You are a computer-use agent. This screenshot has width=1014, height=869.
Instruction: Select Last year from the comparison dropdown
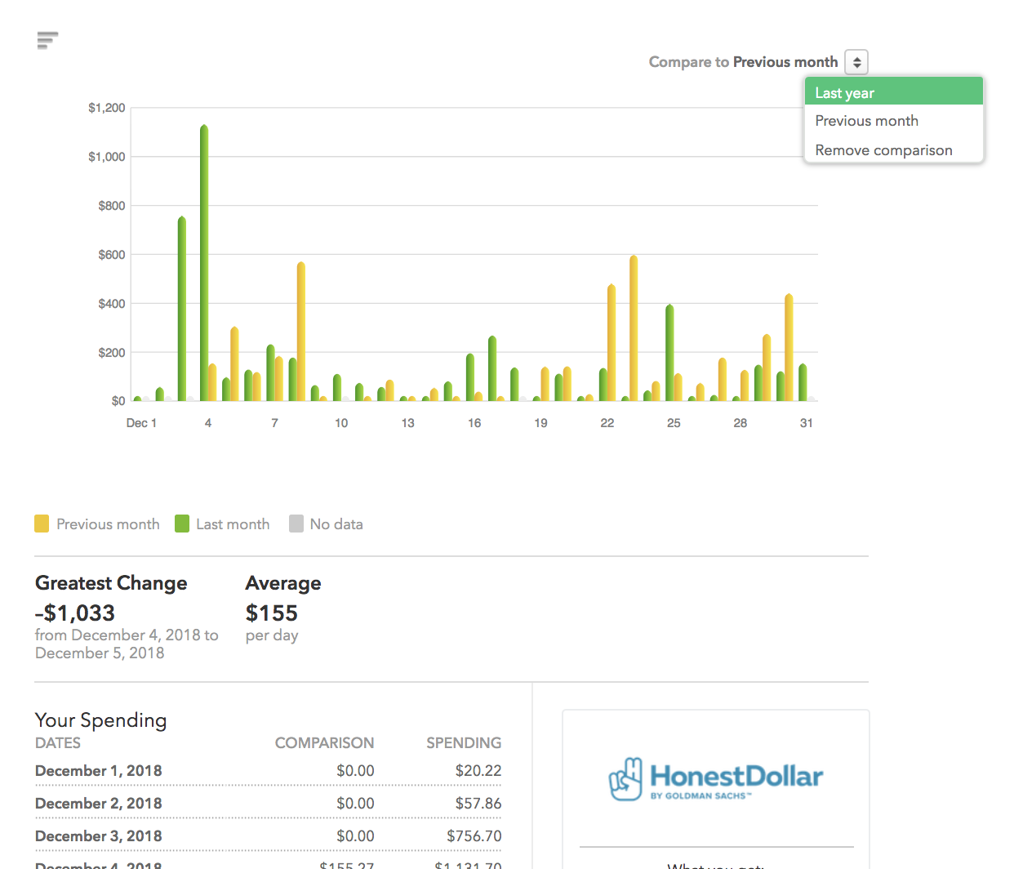click(845, 92)
